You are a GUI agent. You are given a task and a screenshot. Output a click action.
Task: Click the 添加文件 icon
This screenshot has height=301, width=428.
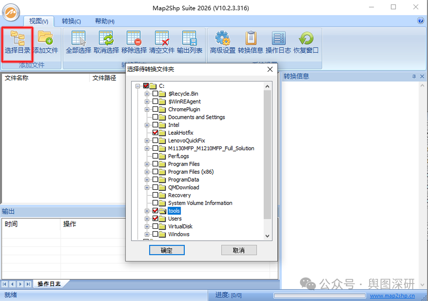[x=45, y=38]
